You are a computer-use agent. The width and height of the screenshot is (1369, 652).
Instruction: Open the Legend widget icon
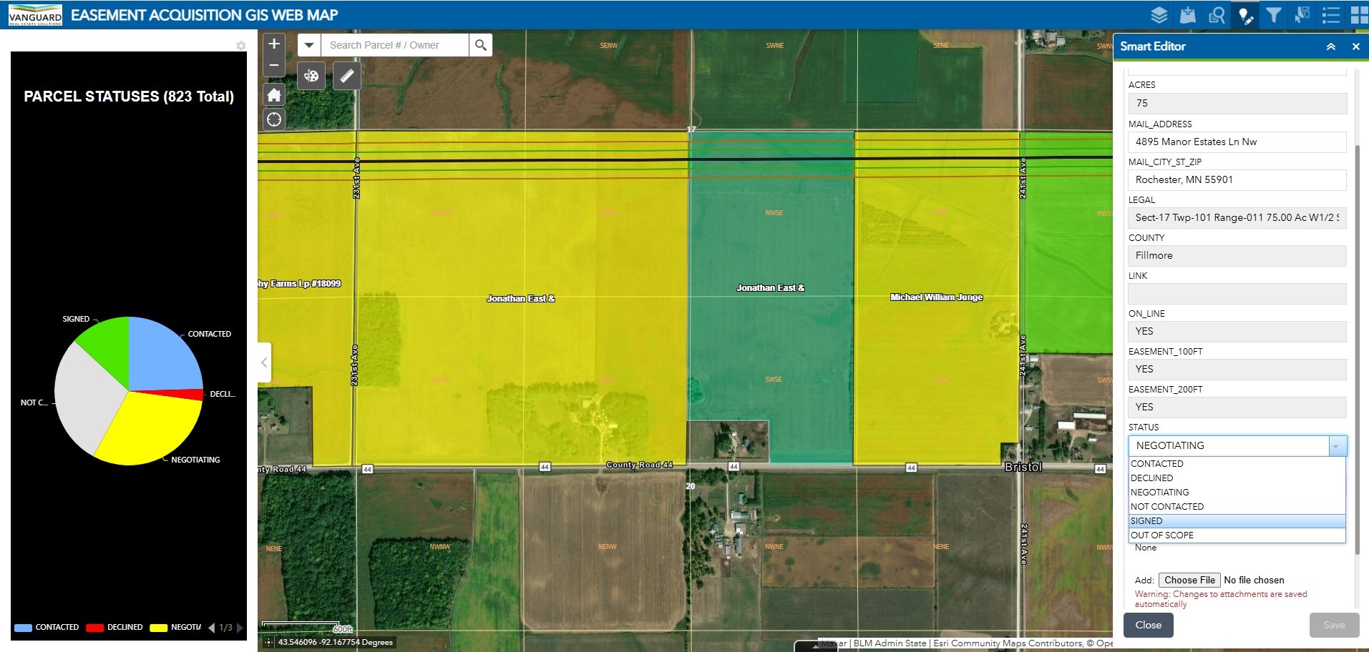coord(1331,15)
